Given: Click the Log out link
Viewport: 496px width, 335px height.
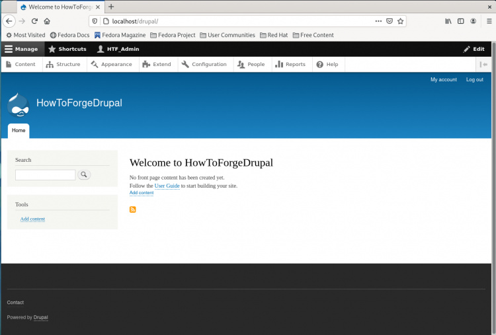Looking at the screenshot, I should coord(474,79).
